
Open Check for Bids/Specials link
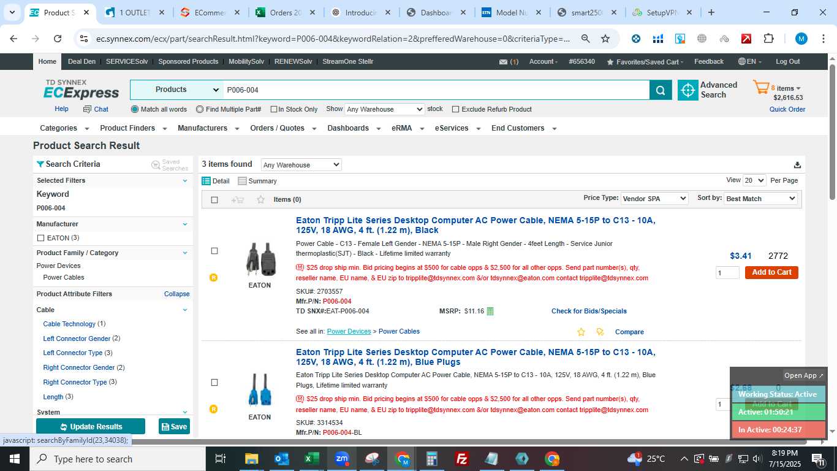[x=589, y=311]
